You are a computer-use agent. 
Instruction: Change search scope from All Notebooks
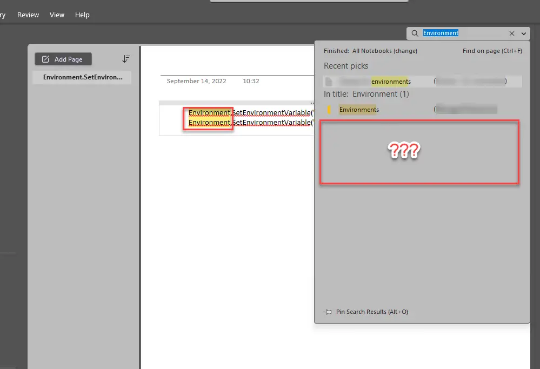pyautogui.click(x=405, y=51)
